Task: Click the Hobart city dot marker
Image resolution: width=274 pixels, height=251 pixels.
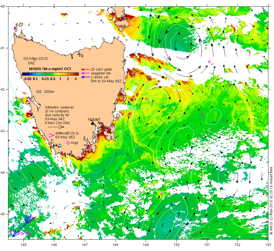Action: point(93,123)
